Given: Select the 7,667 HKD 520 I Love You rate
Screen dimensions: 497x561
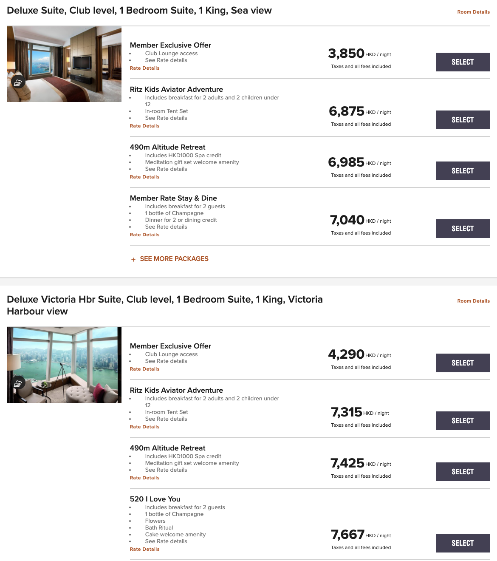Looking at the screenshot, I should point(463,543).
